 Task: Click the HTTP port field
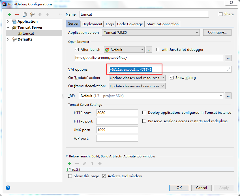coord(117,113)
